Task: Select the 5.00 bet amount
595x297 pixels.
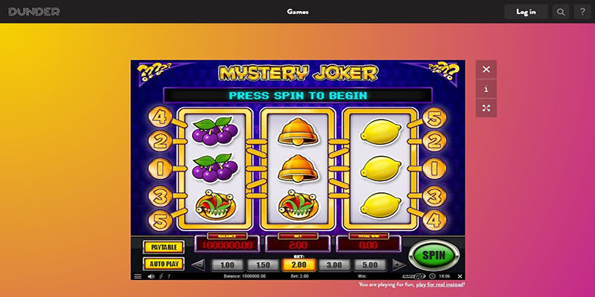Action: pos(370,265)
